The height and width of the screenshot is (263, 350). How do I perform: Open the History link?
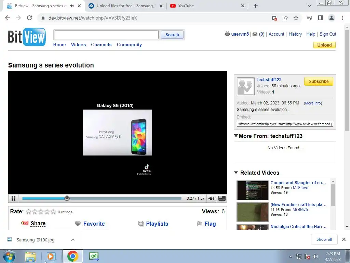coord(295,34)
